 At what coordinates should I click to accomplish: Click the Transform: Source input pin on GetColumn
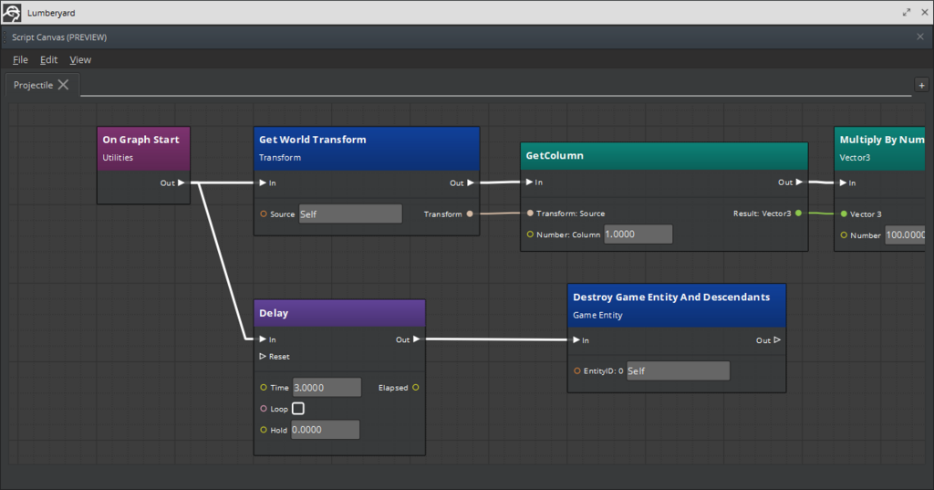[530, 214]
